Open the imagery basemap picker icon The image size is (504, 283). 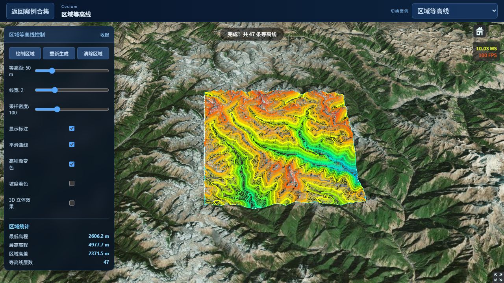494,31
